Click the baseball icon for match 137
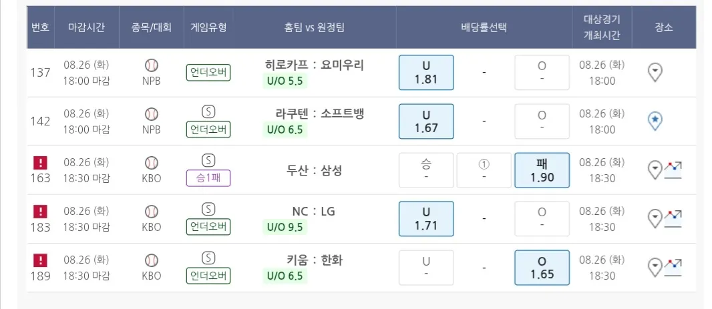The width and height of the screenshot is (712, 309). (x=152, y=65)
